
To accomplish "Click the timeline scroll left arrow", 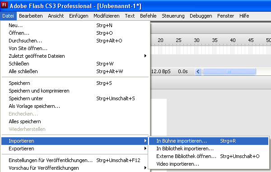I will pos(198,71).
